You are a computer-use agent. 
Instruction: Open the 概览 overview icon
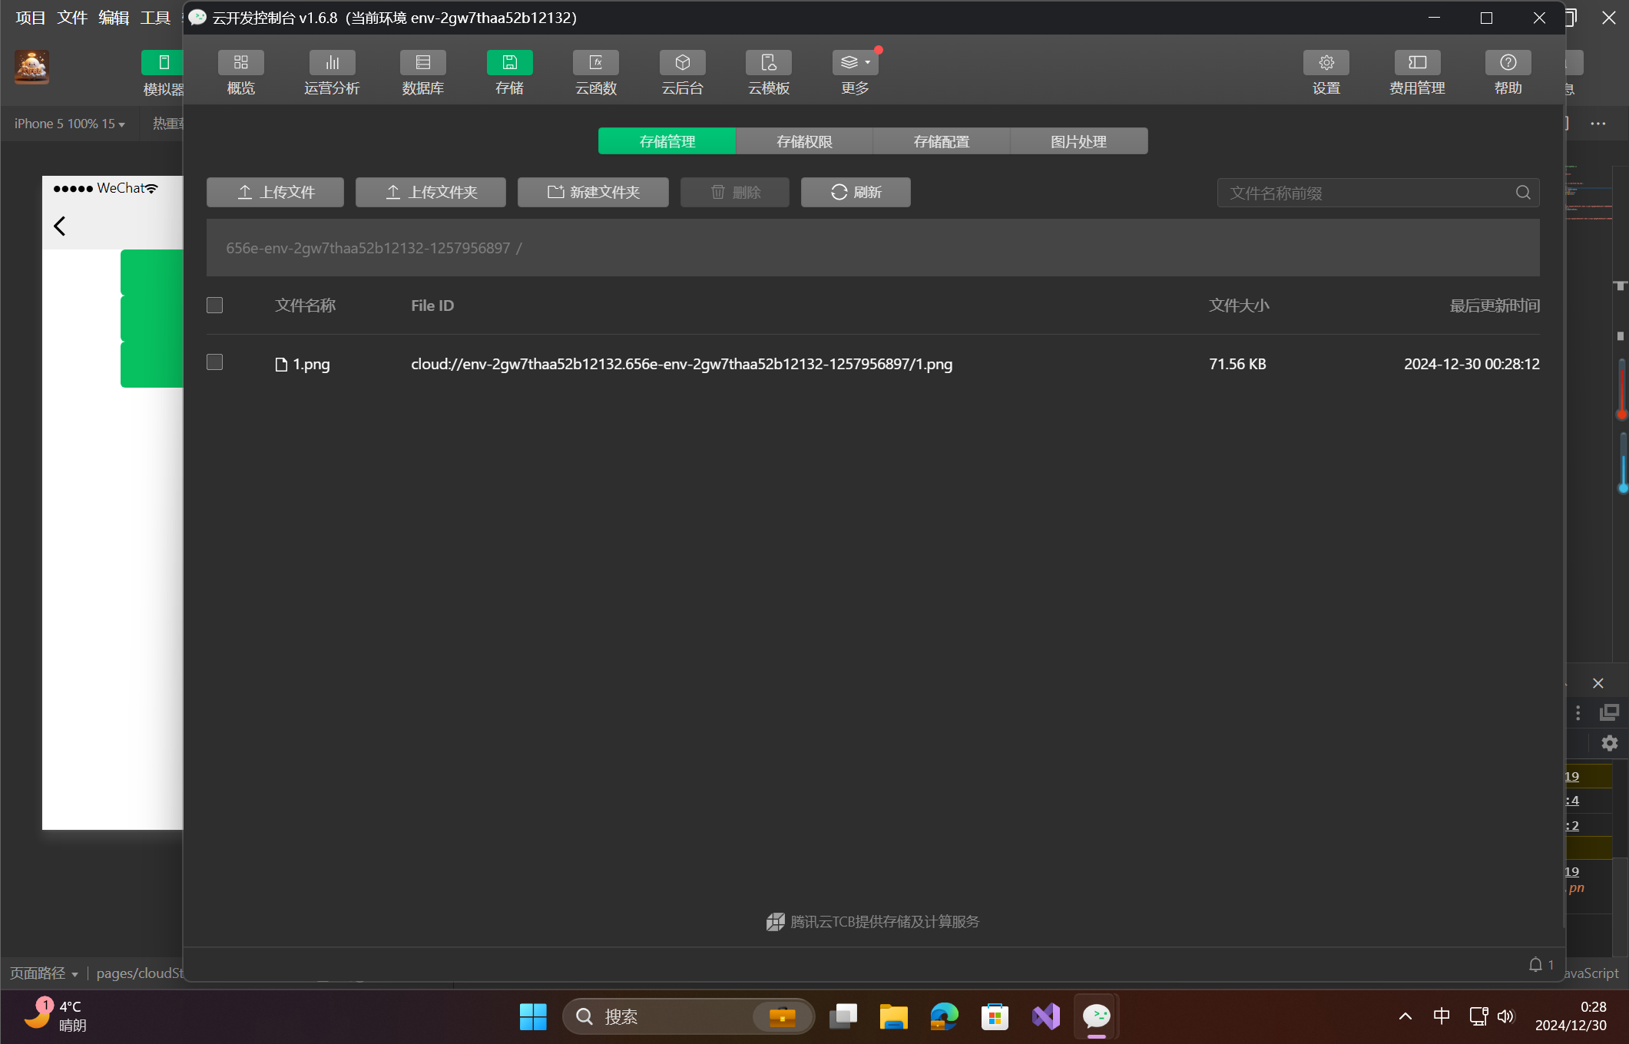[240, 63]
